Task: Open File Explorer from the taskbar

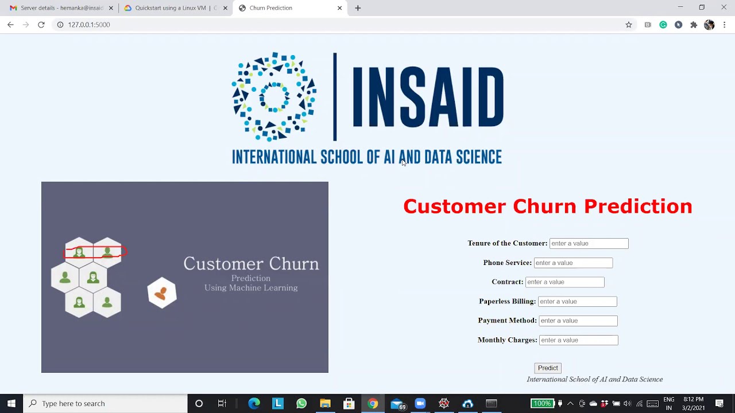Action: pos(325,403)
